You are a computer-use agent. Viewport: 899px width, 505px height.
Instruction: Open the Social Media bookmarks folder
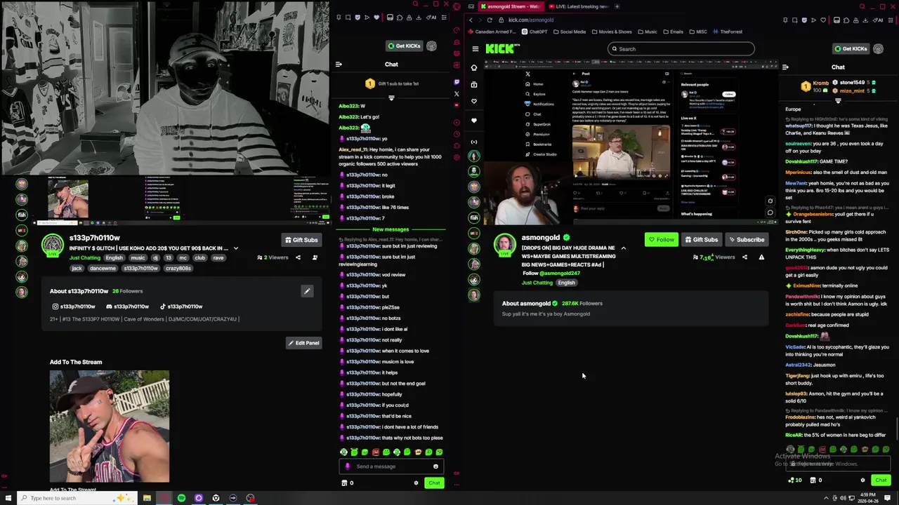point(569,32)
